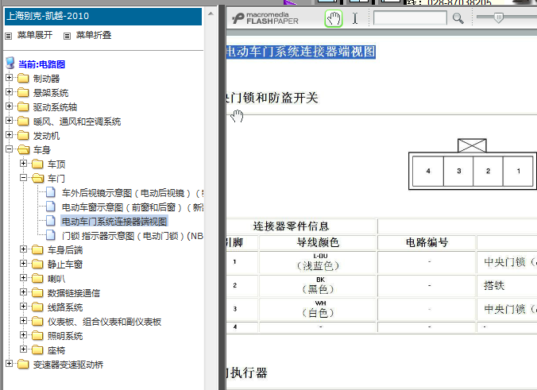Click the 照明系统 folder icon
The width and height of the screenshot is (537, 390).
point(37,336)
